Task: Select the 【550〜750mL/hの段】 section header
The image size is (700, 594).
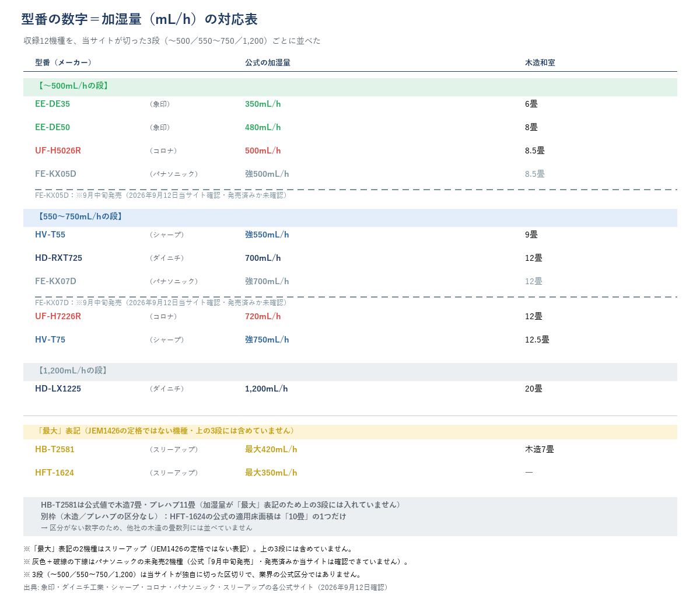Action: [350, 218]
